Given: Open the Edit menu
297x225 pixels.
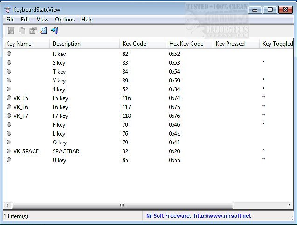Looking at the screenshot, I should point(26,20).
